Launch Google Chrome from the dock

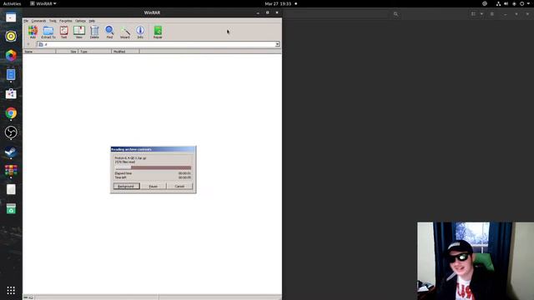pyautogui.click(x=11, y=113)
